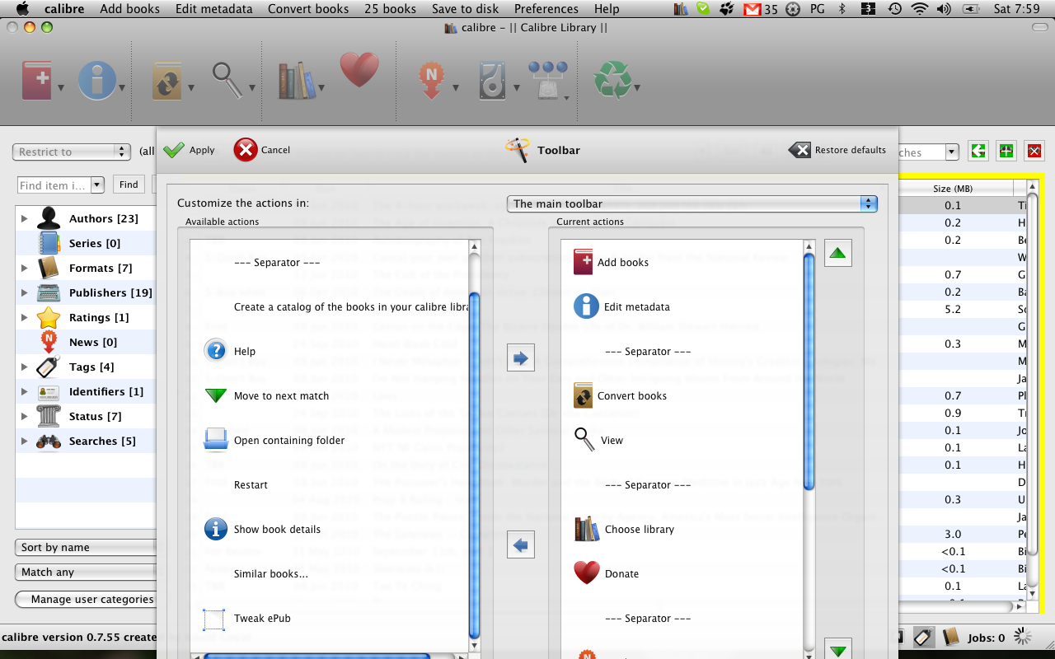Click the Add books icon in calibre's main toolbar
The height and width of the screenshot is (659, 1055).
pos(37,81)
